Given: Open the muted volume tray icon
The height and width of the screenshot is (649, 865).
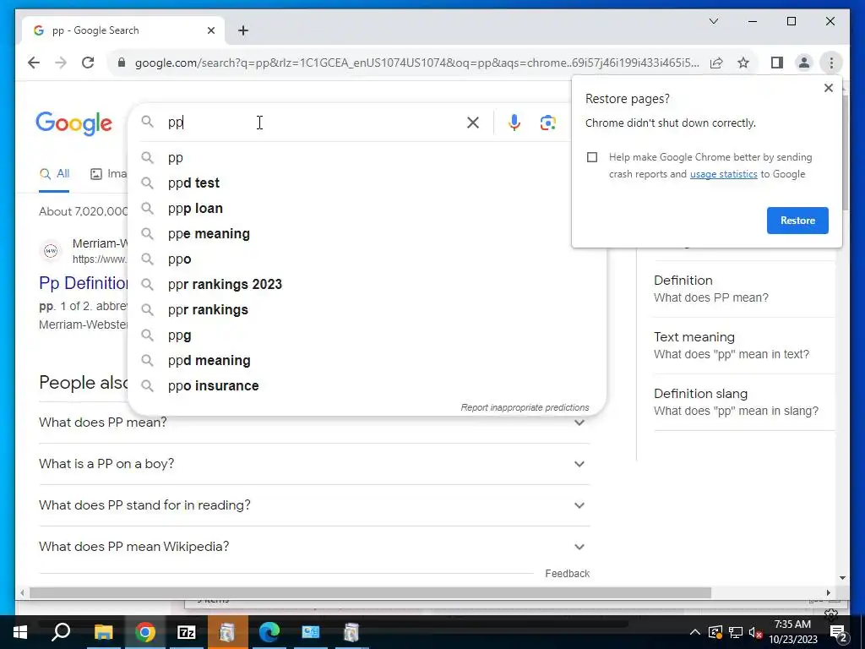Looking at the screenshot, I should tap(756, 632).
